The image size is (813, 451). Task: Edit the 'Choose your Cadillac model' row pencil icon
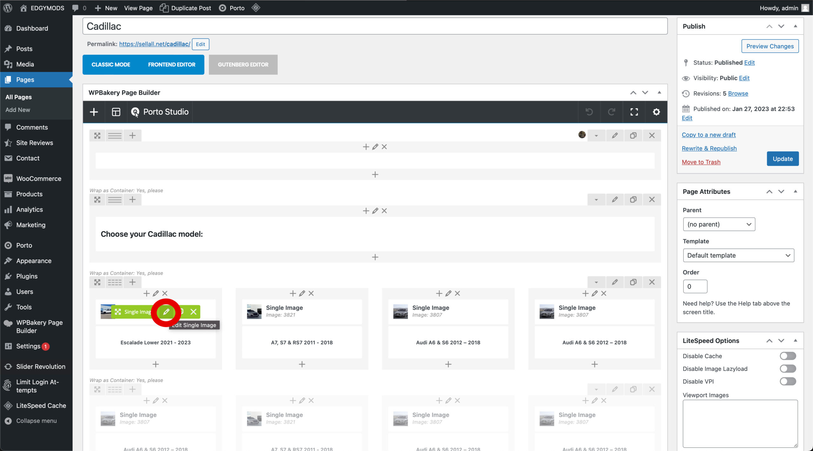click(615, 200)
